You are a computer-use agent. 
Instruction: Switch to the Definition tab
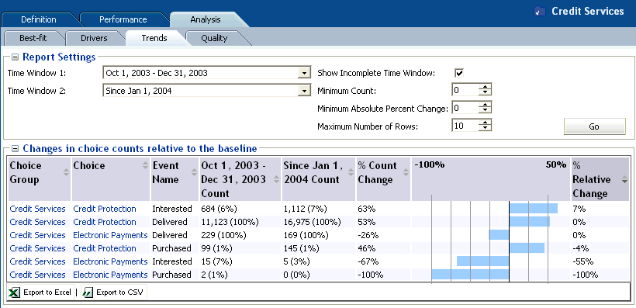[39, 19]
